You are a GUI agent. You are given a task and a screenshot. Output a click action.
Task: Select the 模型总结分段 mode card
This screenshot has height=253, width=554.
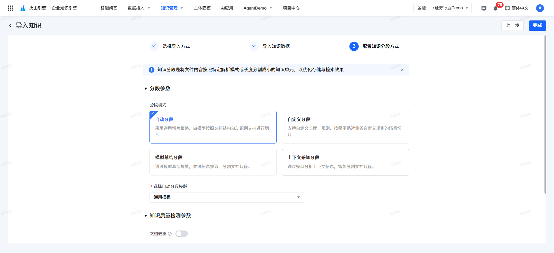click(x=213, y=162)
